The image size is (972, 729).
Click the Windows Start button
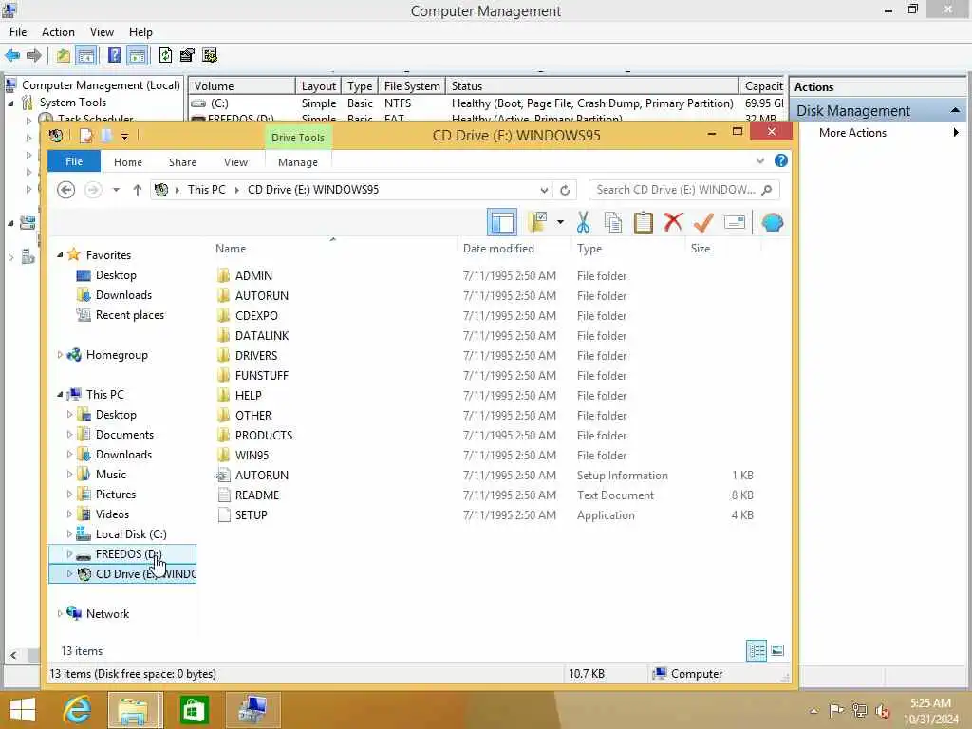pyautogui.click(x=23, y=710)
